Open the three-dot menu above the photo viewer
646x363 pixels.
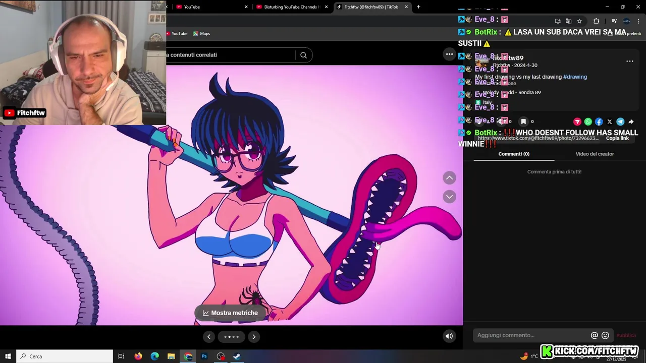tap(449, 54)
